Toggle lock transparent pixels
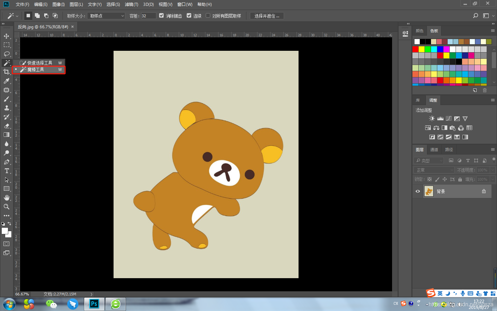 (x=429, y=179)
